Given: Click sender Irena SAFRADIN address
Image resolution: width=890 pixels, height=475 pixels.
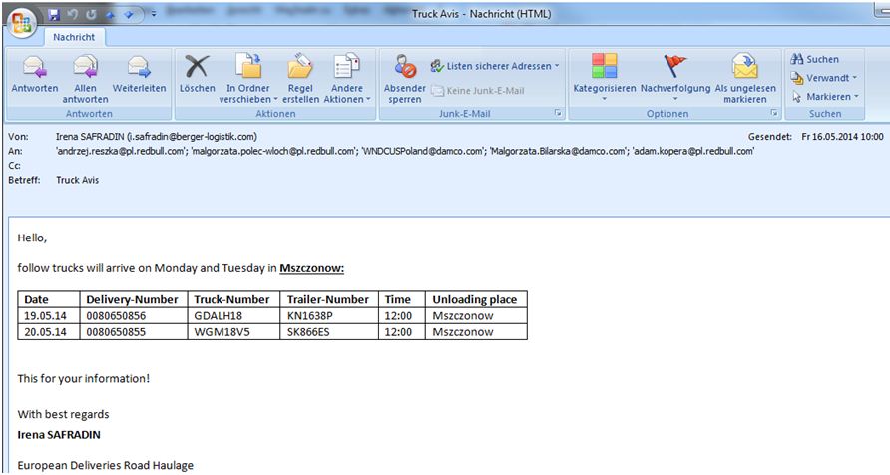Looking at the screenshot, I should tap(157, 136).
